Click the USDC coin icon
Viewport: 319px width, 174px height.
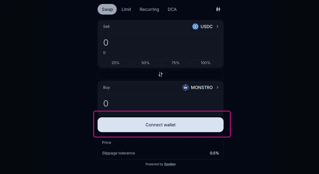click(x=195, y=26)
